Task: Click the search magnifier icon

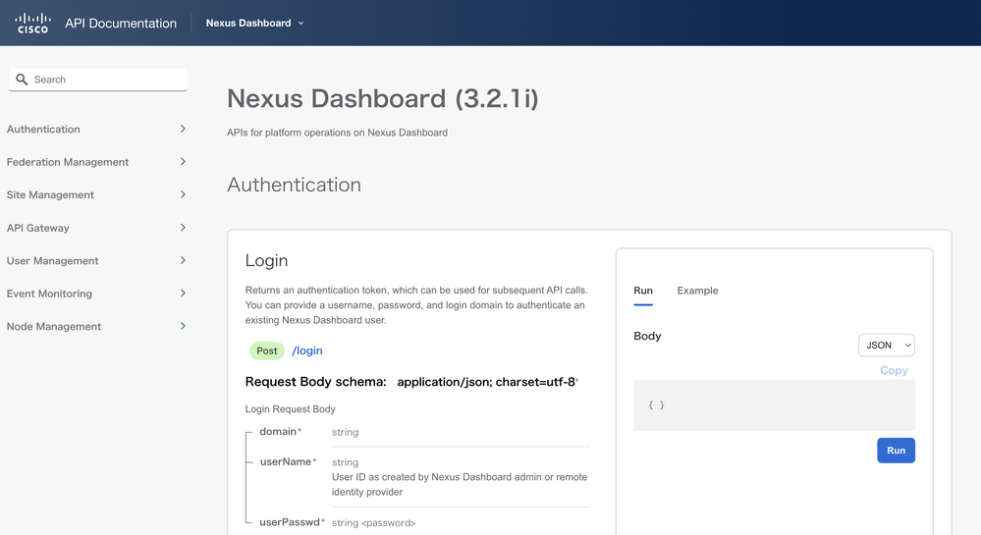Action: 22,80
